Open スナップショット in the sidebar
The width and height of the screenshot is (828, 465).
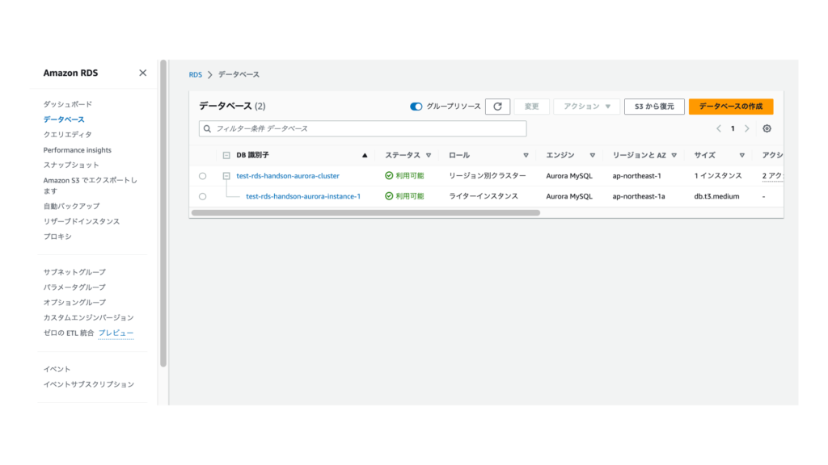(71, 165)
